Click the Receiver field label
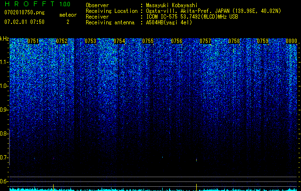Image resolution: width=301 pixels, height=191 pixels. (97, 17)
